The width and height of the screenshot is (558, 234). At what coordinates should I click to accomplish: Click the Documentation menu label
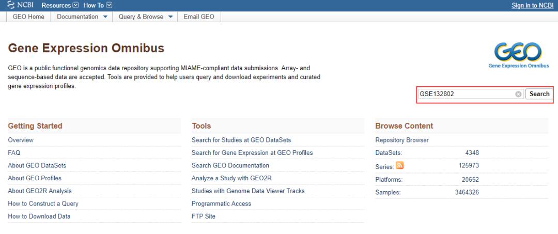point(78,17)
